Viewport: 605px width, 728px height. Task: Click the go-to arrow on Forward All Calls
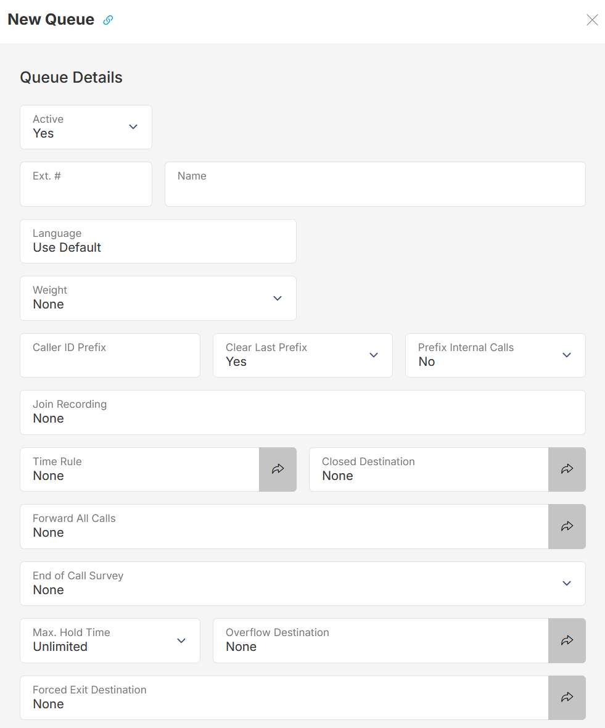pos(567,526)
